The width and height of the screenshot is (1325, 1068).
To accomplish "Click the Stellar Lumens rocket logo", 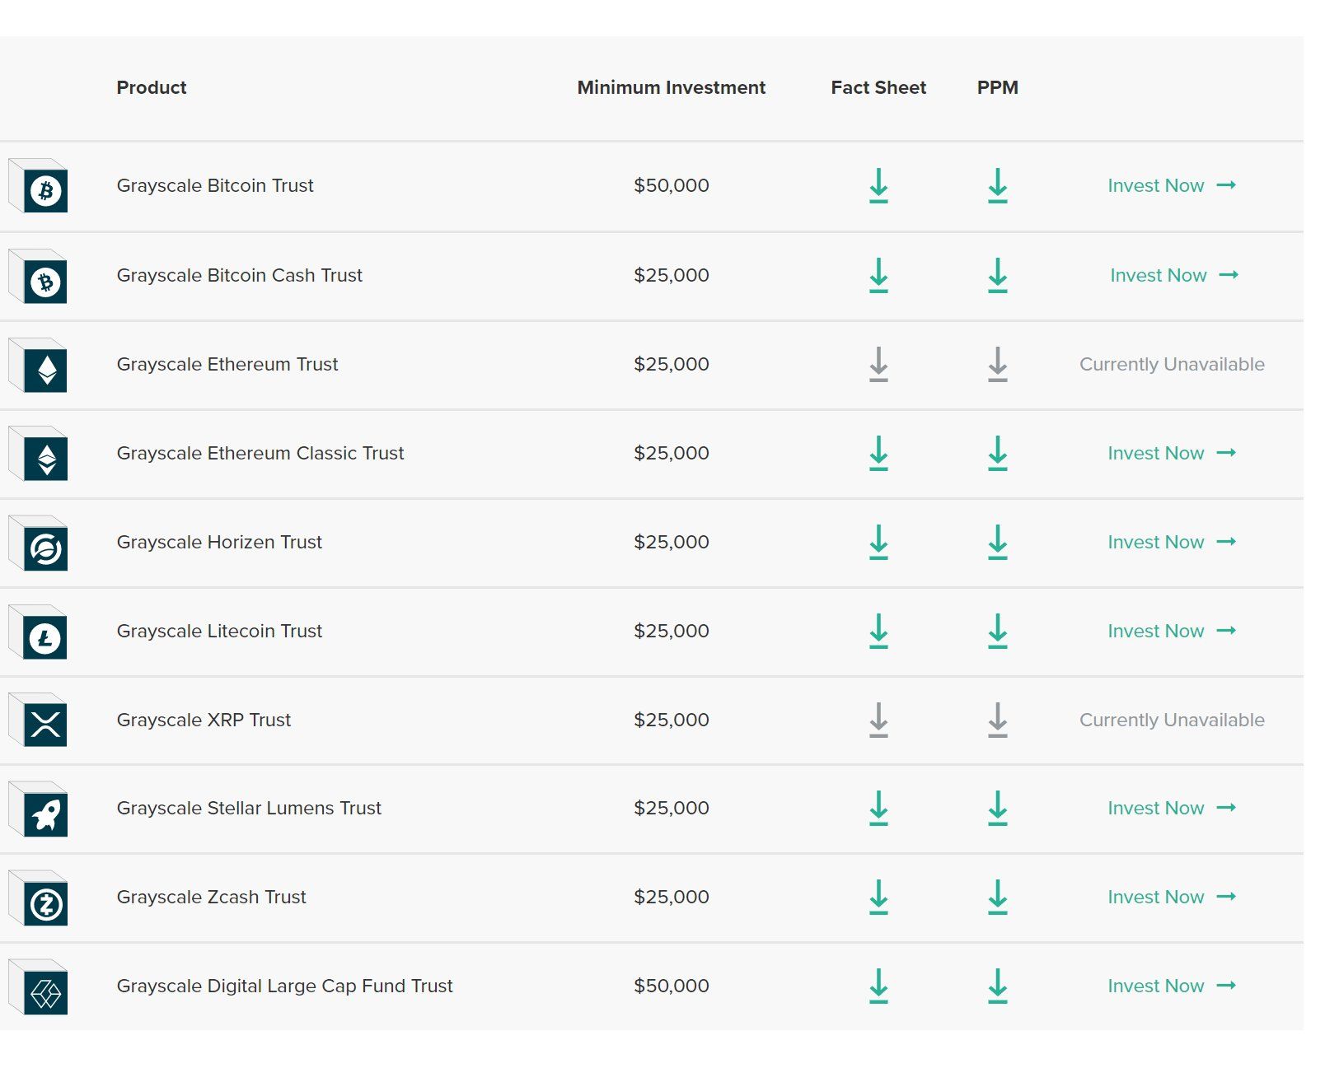I will 38,809.
